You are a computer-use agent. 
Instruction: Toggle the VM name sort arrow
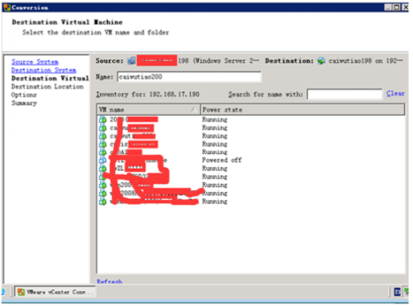click(194, 110)
